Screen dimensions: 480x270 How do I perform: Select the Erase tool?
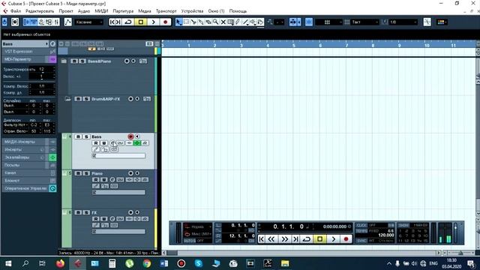point(208,22)
